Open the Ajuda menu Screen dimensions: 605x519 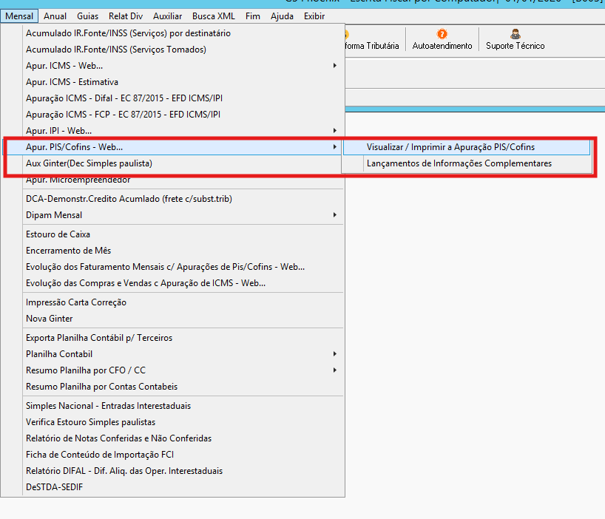[x=282, y=16]
